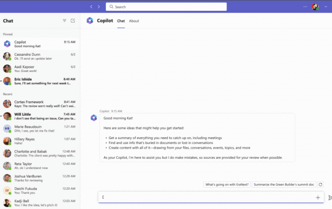Screen dimensions: 332x209
Task: Open chat with Joshua VanBuren
Action: 39,178
